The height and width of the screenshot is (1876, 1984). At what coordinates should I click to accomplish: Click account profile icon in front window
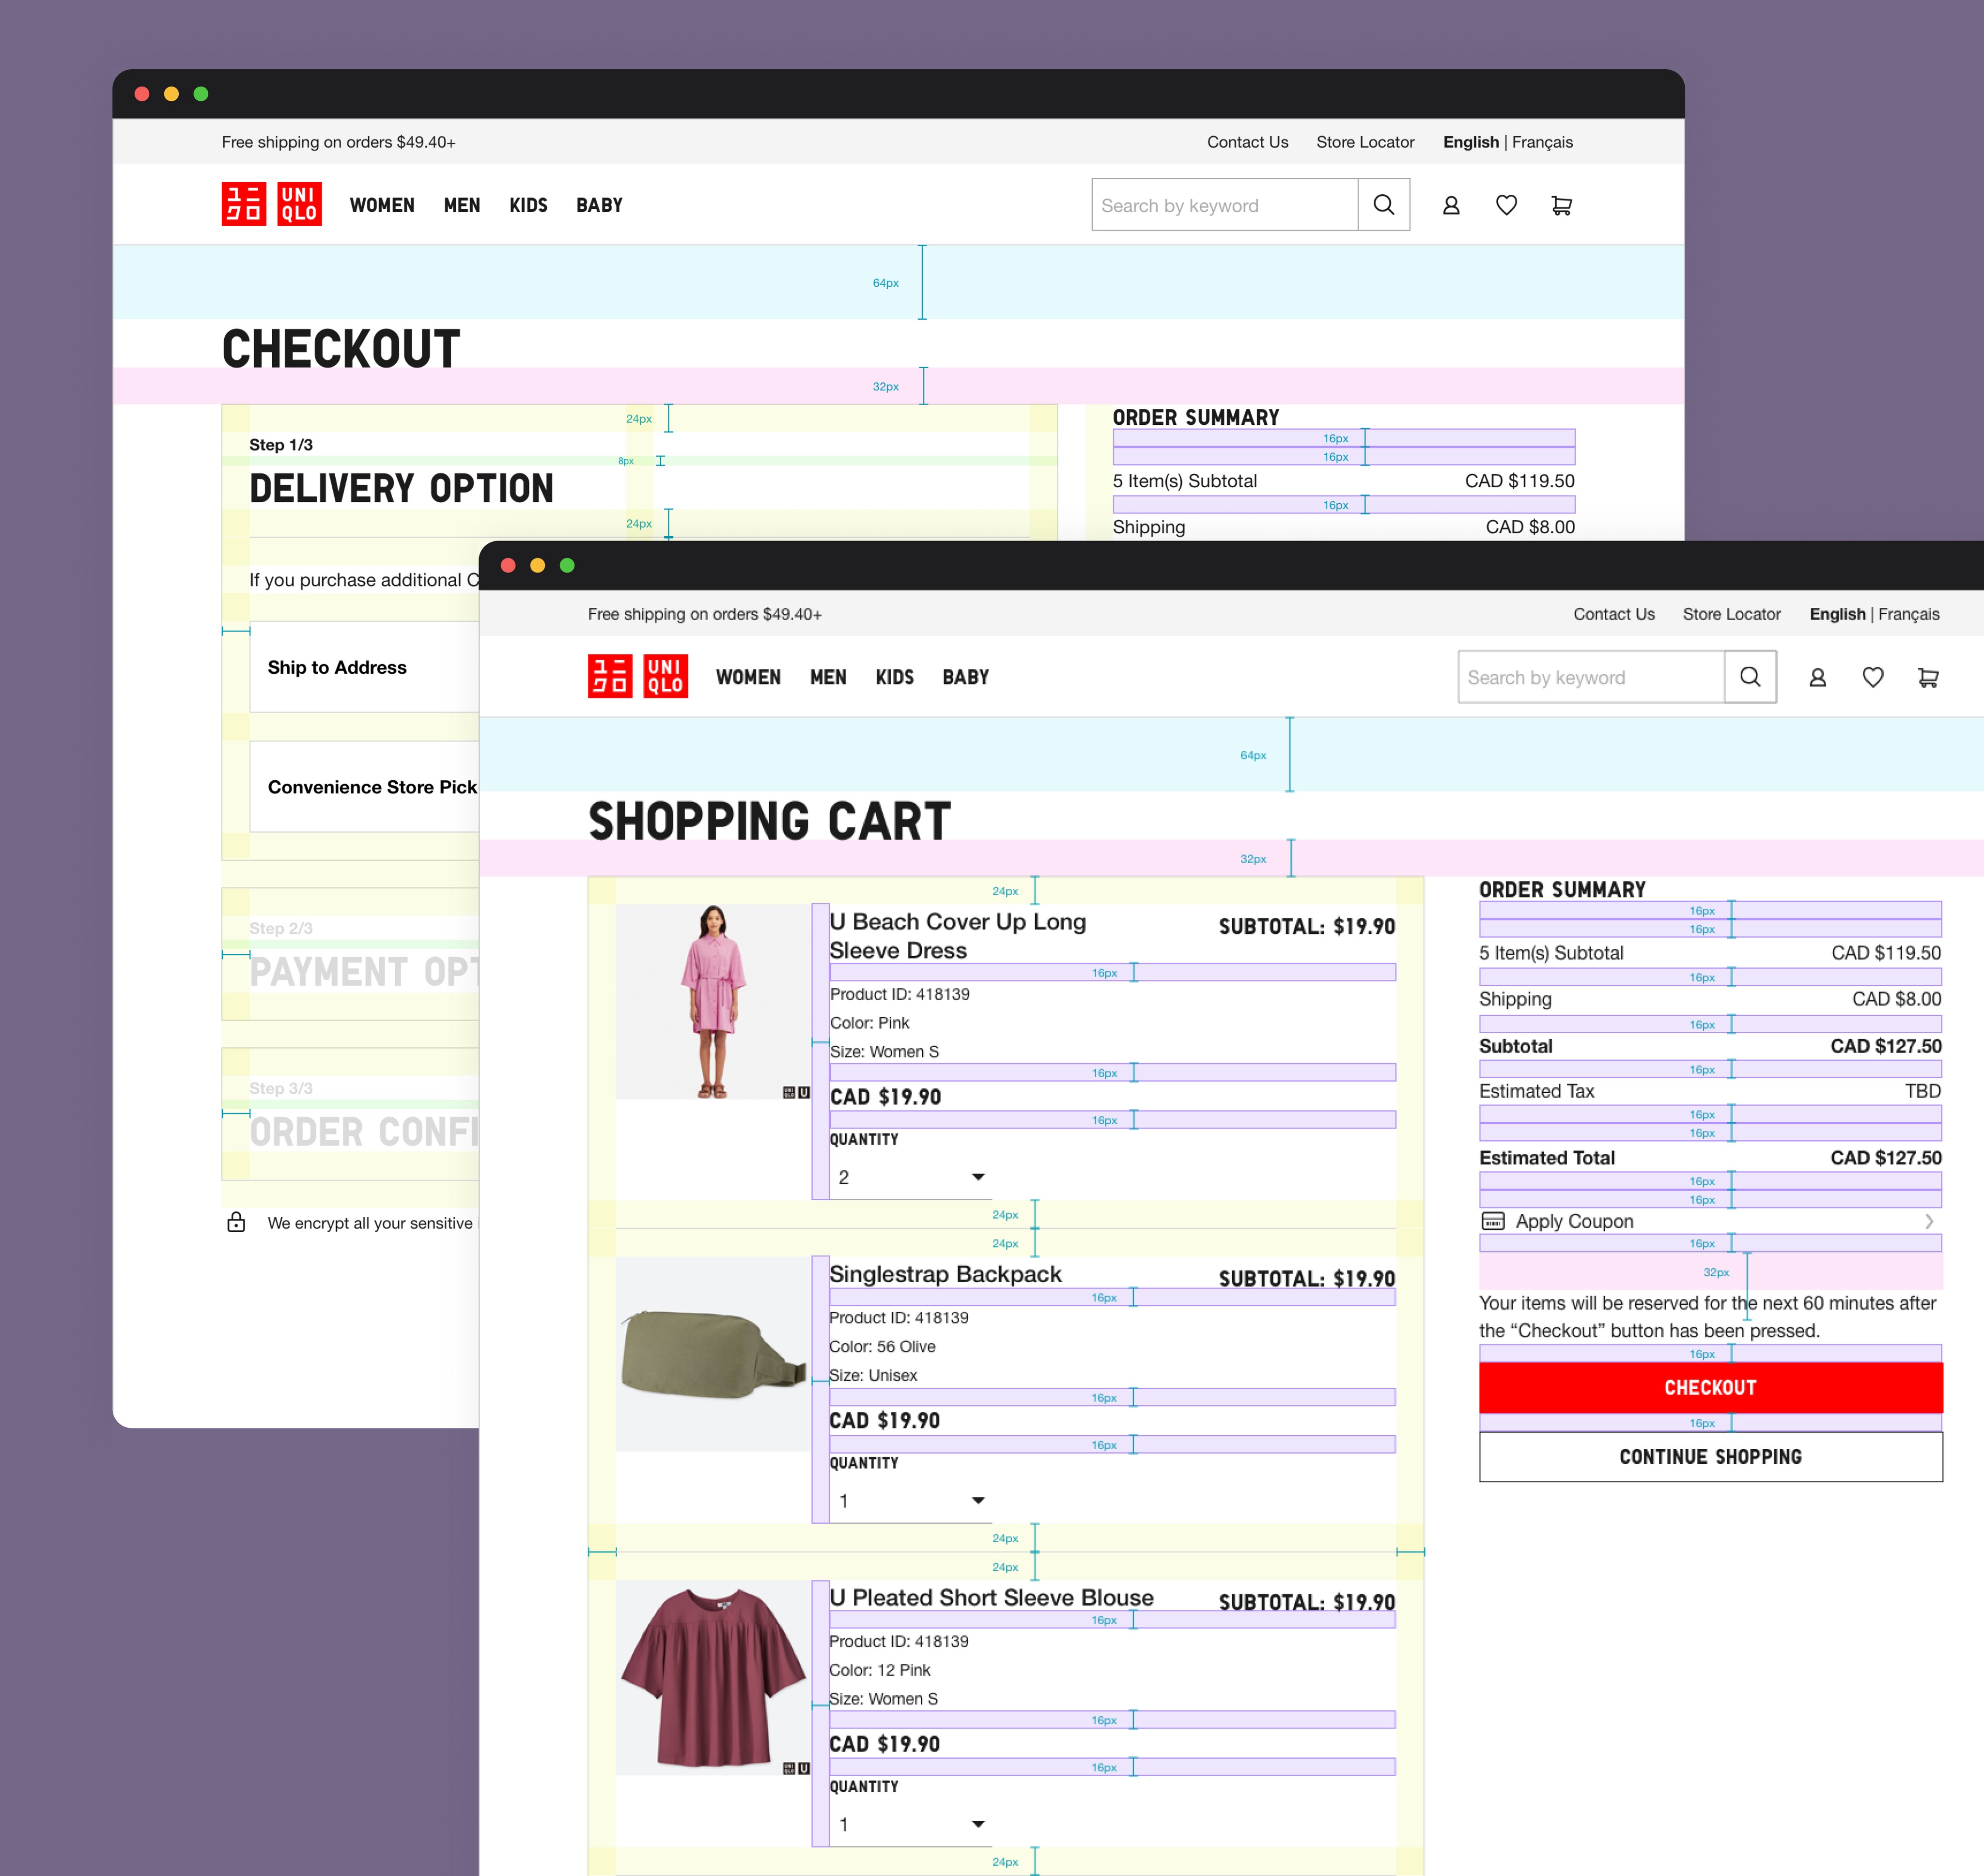point(1817,677)
